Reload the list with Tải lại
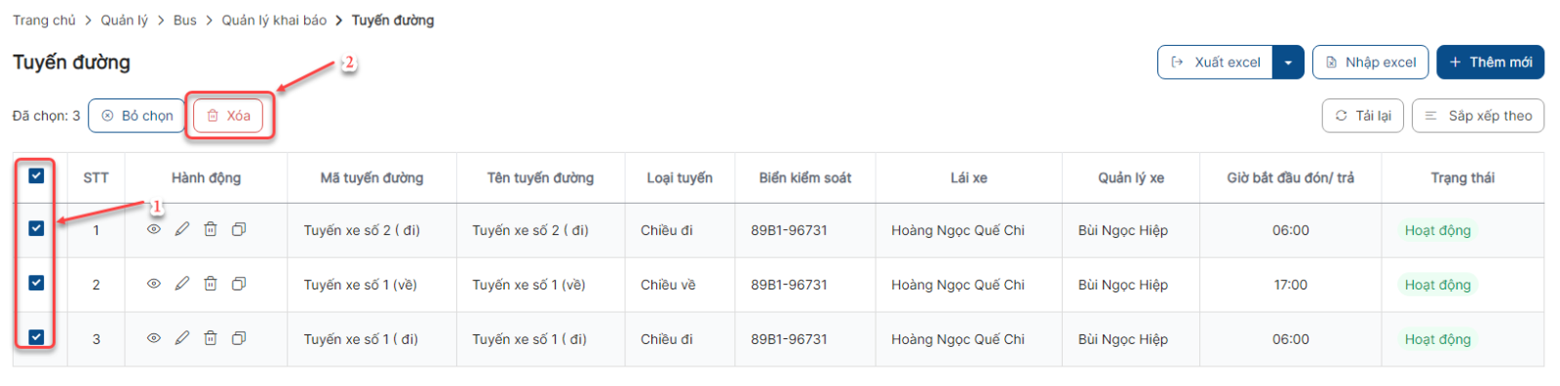The image size is (1560, 386). pos(1363,116)
